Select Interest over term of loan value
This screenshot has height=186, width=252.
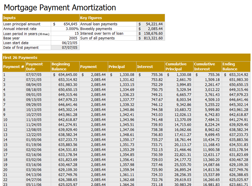point(151,34)
